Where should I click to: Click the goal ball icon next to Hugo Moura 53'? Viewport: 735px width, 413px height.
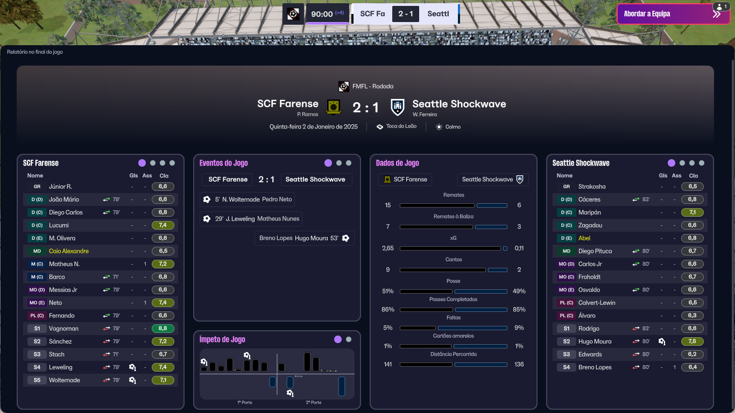pos(345,238)
